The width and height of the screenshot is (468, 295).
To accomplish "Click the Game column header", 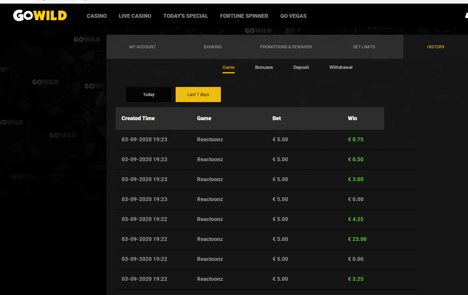I will point(204,118).
